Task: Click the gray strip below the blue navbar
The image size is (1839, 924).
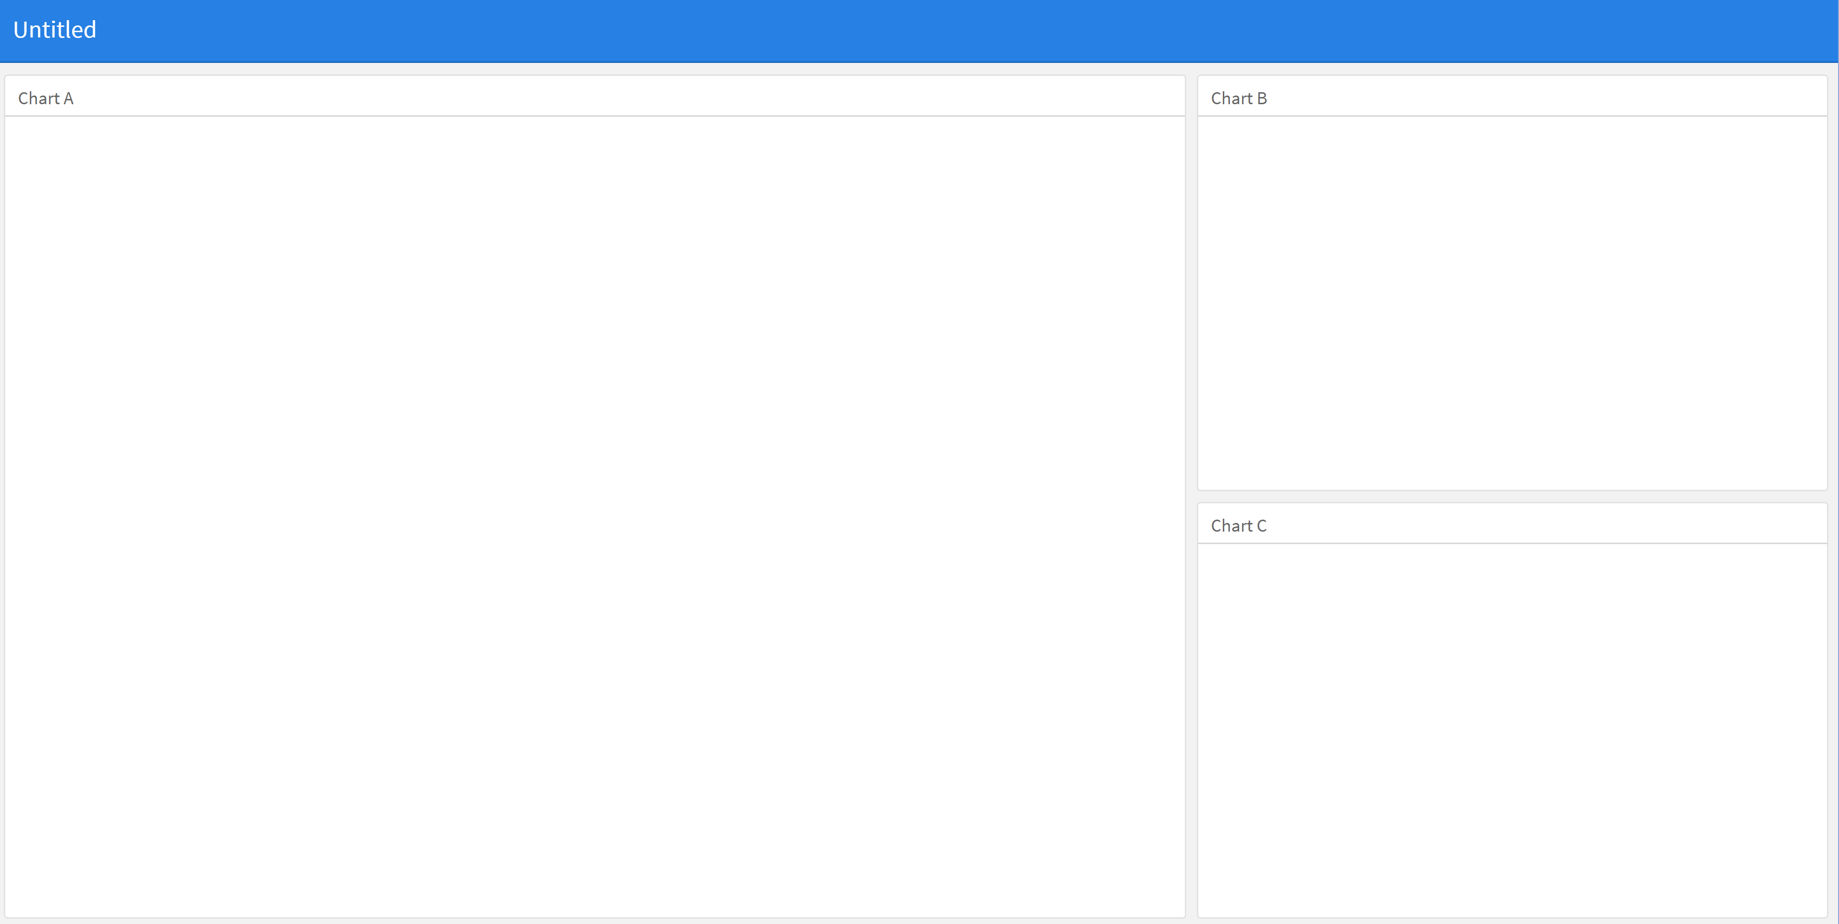Action: (x=919, y=69)
